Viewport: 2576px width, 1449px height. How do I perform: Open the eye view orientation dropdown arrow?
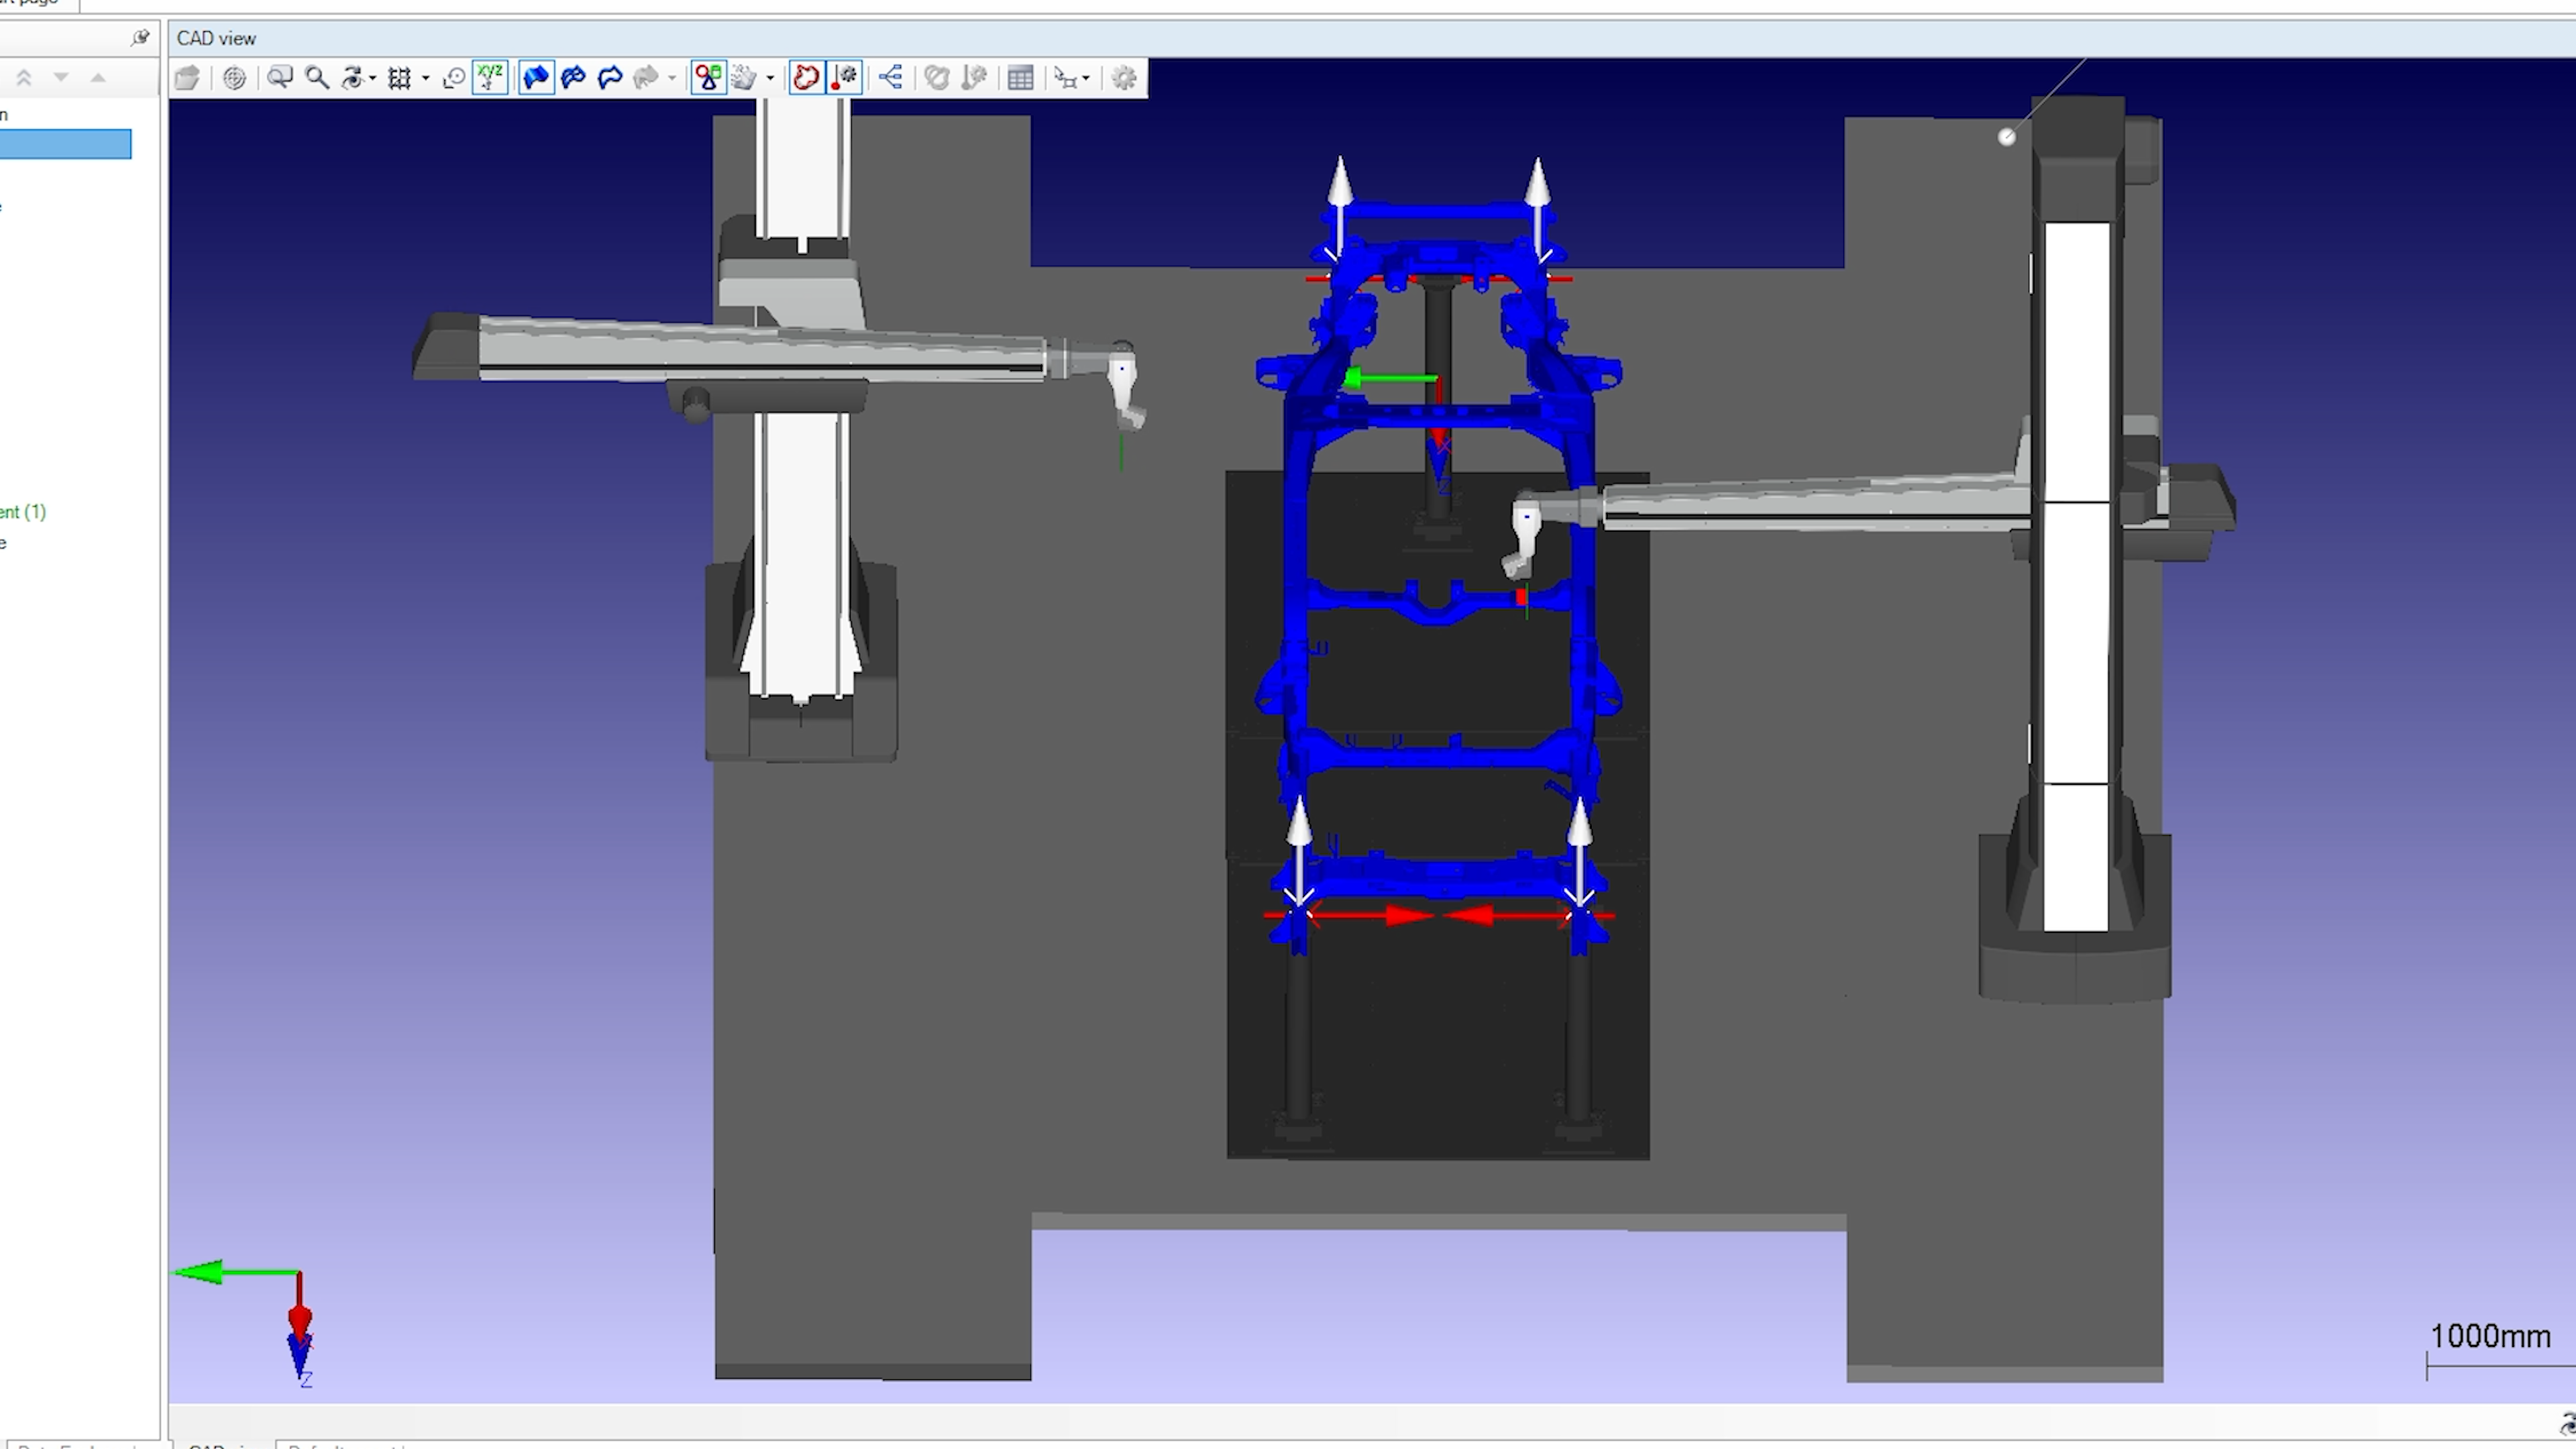click(x=373, y=78)
